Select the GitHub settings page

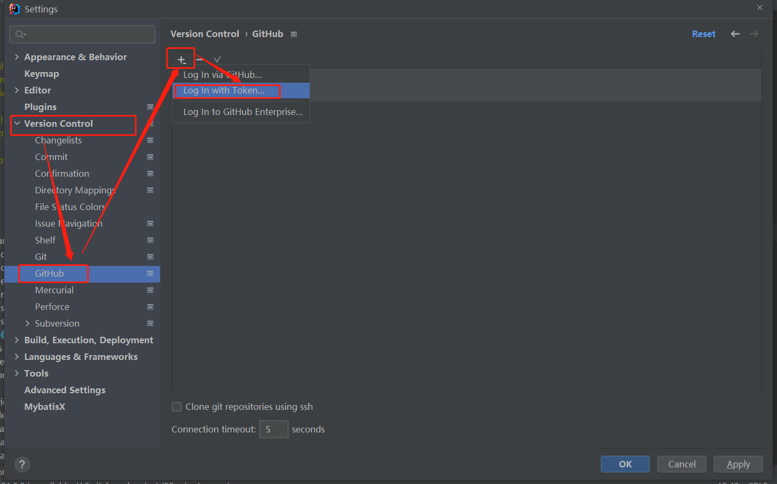tap(49, 273)
